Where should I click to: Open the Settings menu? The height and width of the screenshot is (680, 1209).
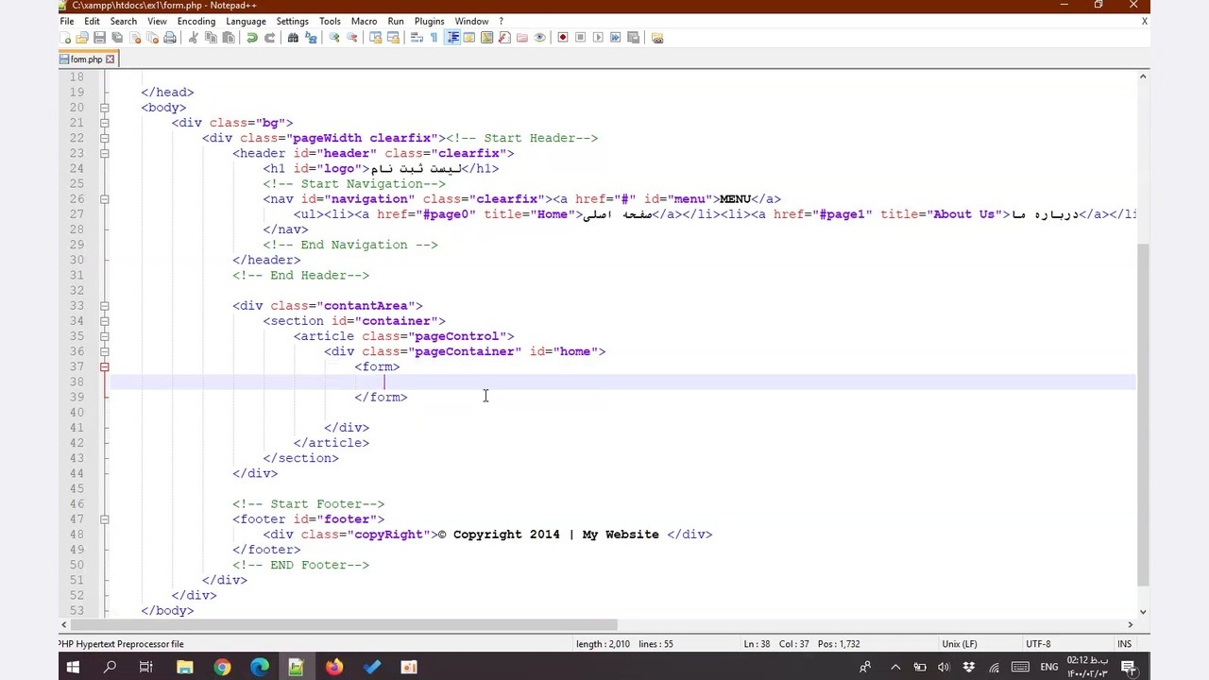[x=292, y=21]
